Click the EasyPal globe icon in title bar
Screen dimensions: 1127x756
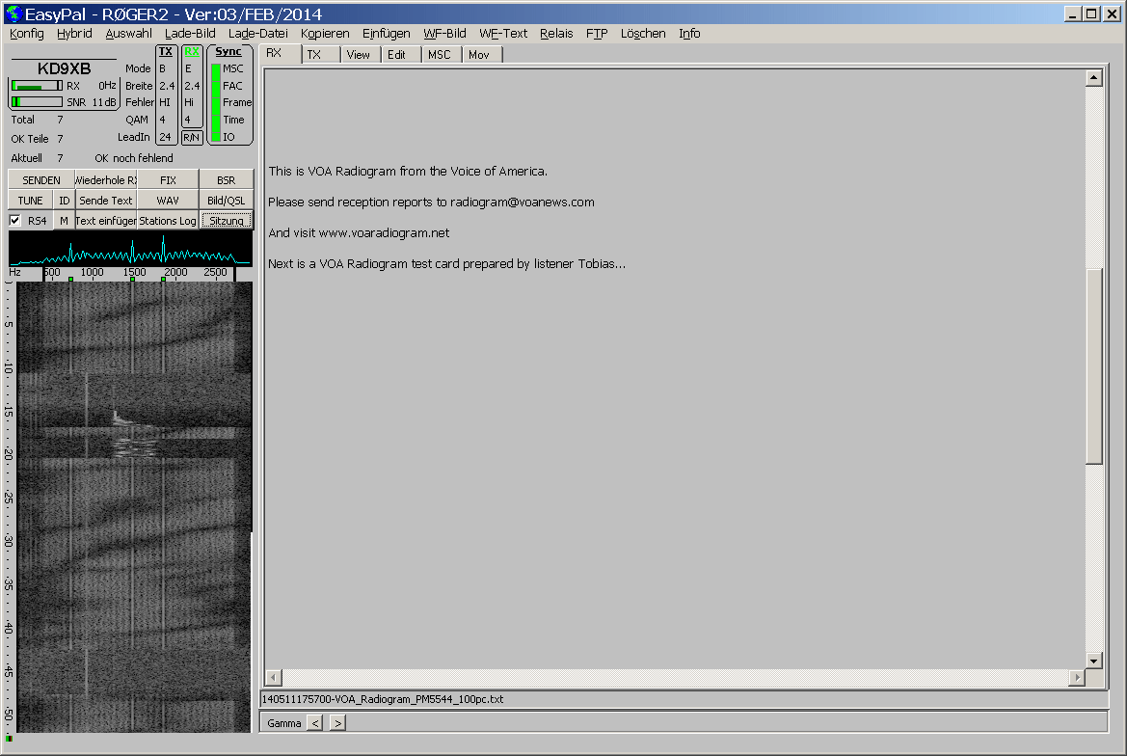coord(13,13)
